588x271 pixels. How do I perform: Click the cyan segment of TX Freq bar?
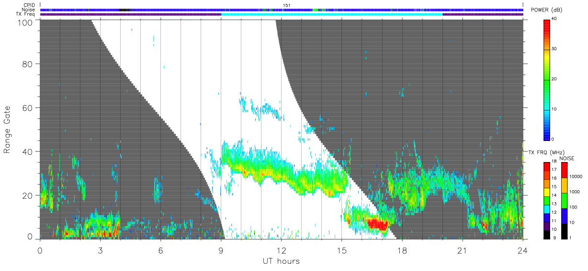[332, 14]
